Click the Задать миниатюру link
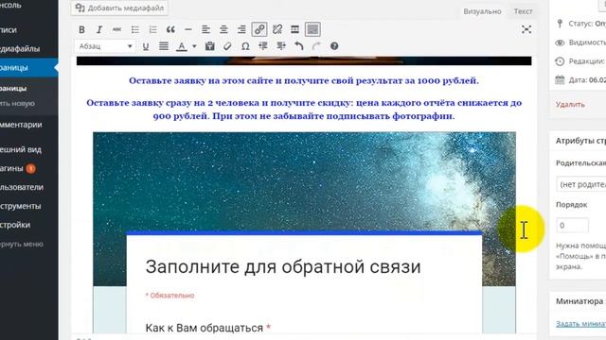 point(580,324)
